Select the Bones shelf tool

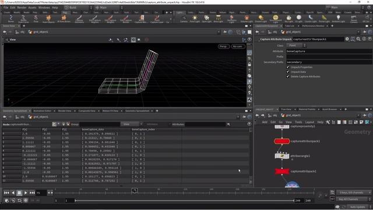(11, 19)
